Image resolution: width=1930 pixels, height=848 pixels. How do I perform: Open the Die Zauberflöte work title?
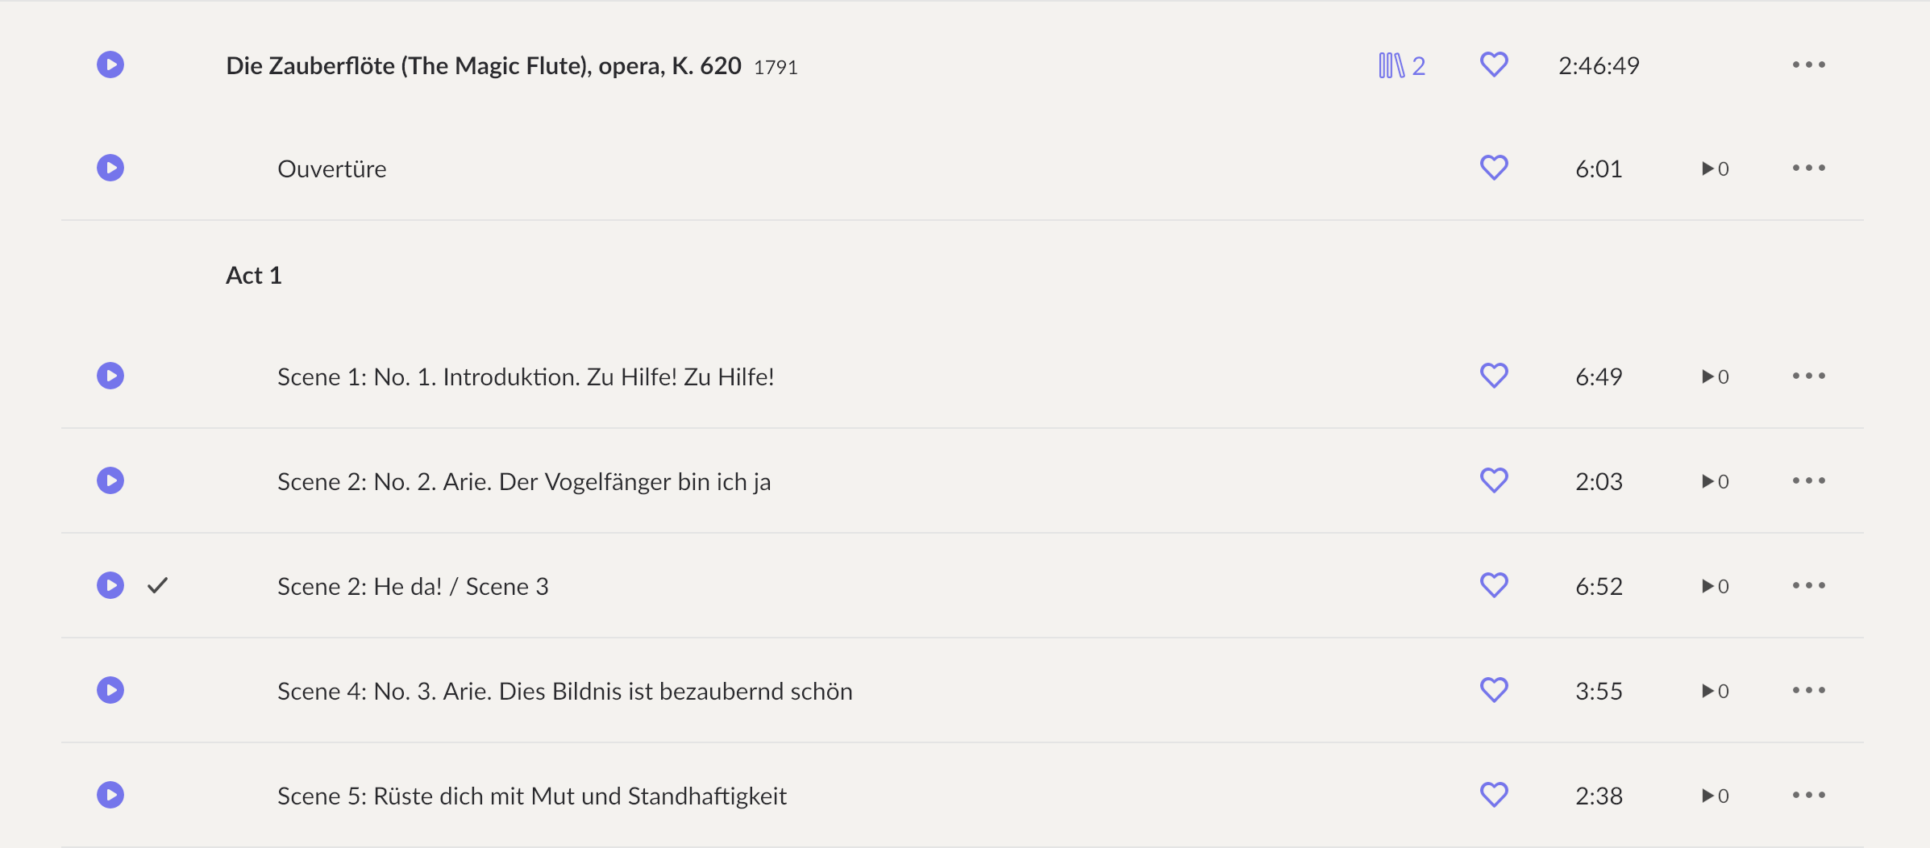tap(484, 65)
